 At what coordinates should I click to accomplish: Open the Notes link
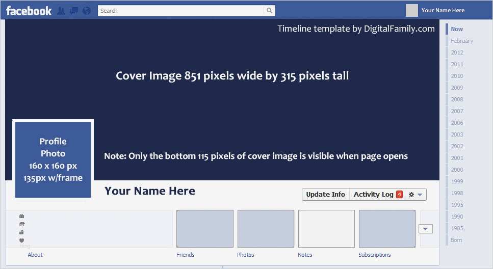tap(305, 255)
